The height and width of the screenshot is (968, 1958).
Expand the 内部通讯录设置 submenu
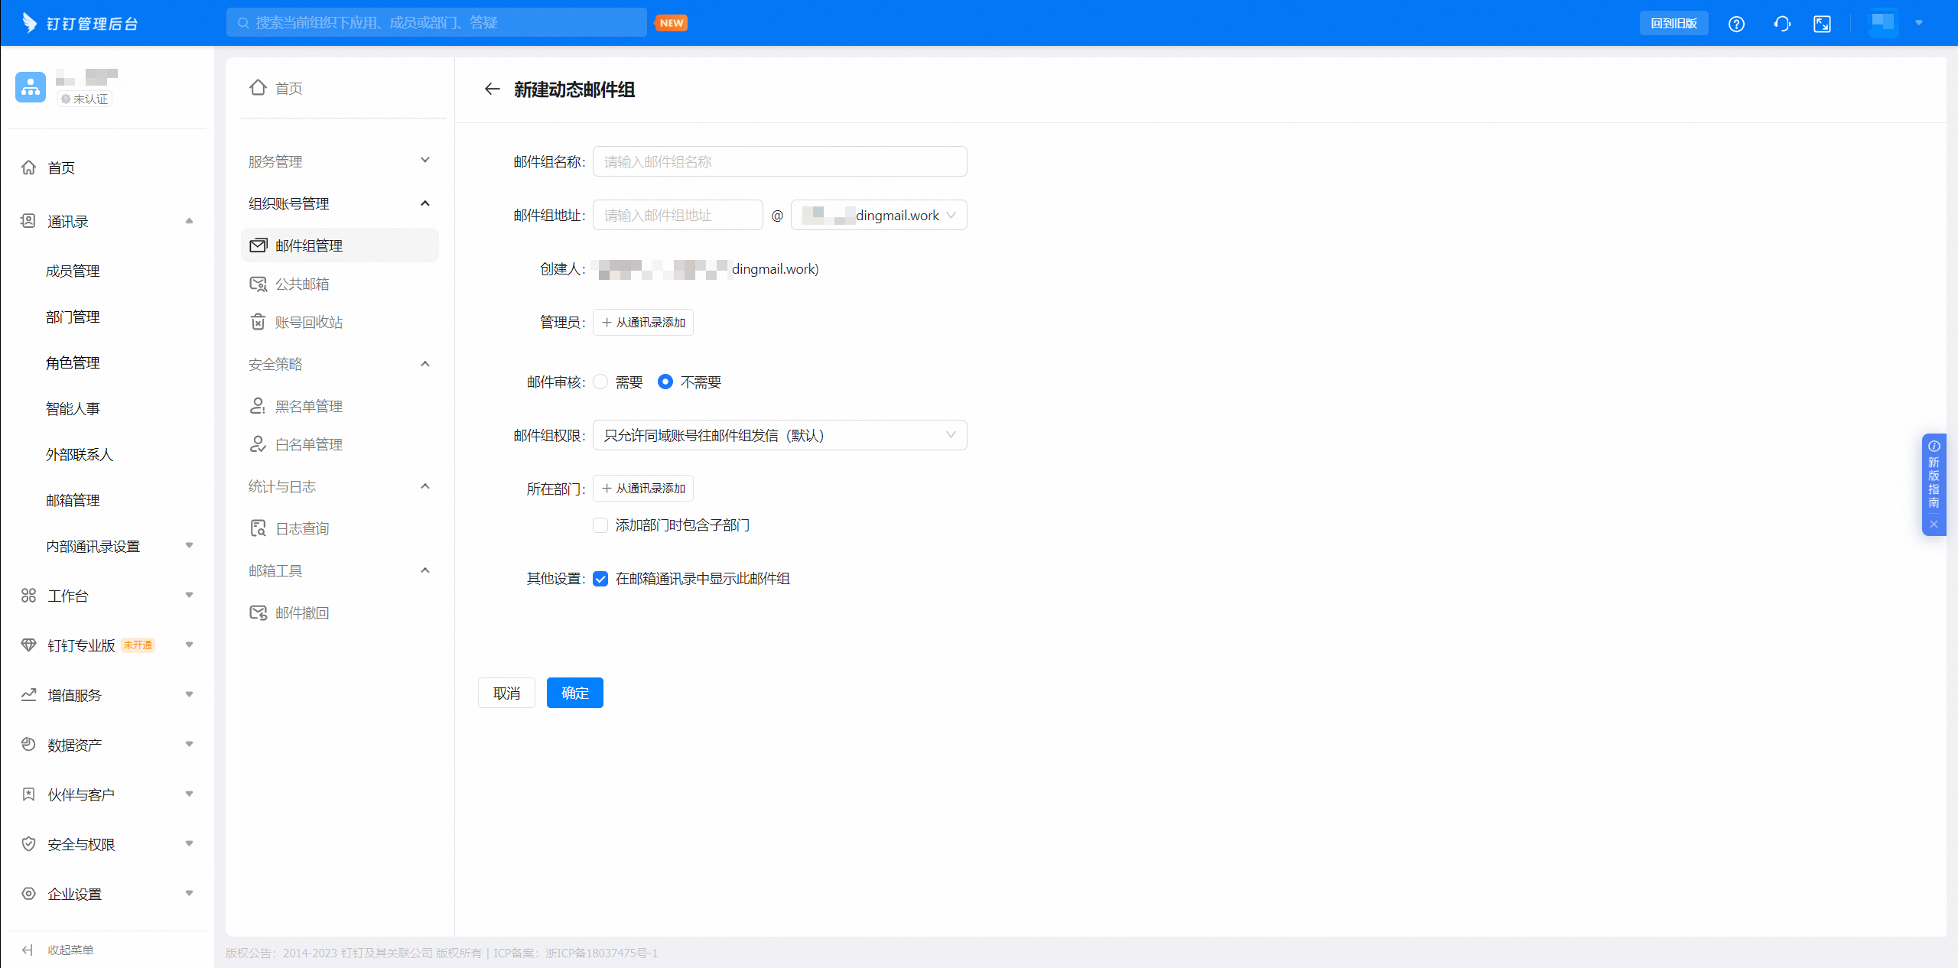189,546
